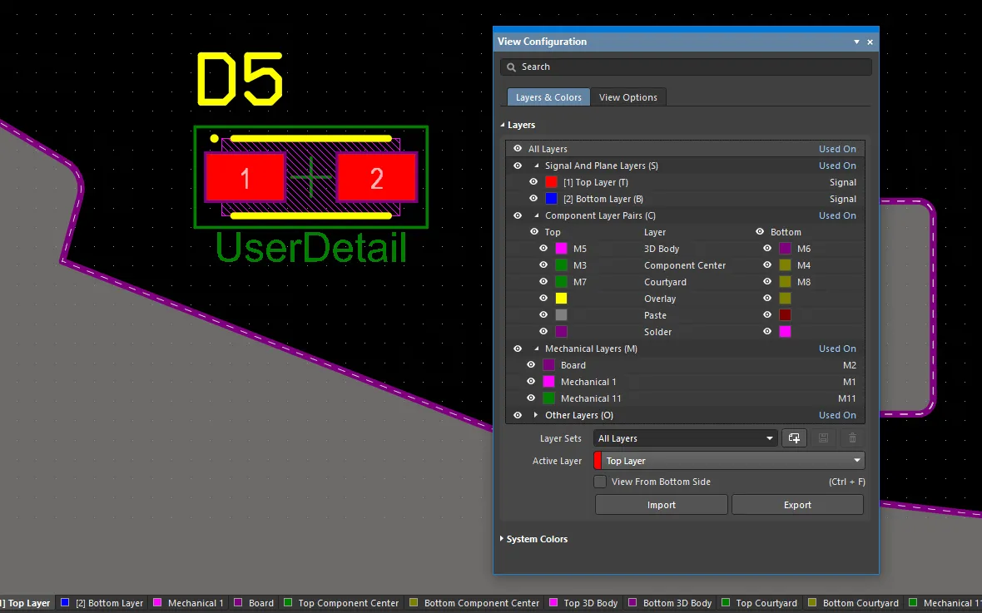
Task: Click the delete layer set trash icon
Action: point(852,438)
